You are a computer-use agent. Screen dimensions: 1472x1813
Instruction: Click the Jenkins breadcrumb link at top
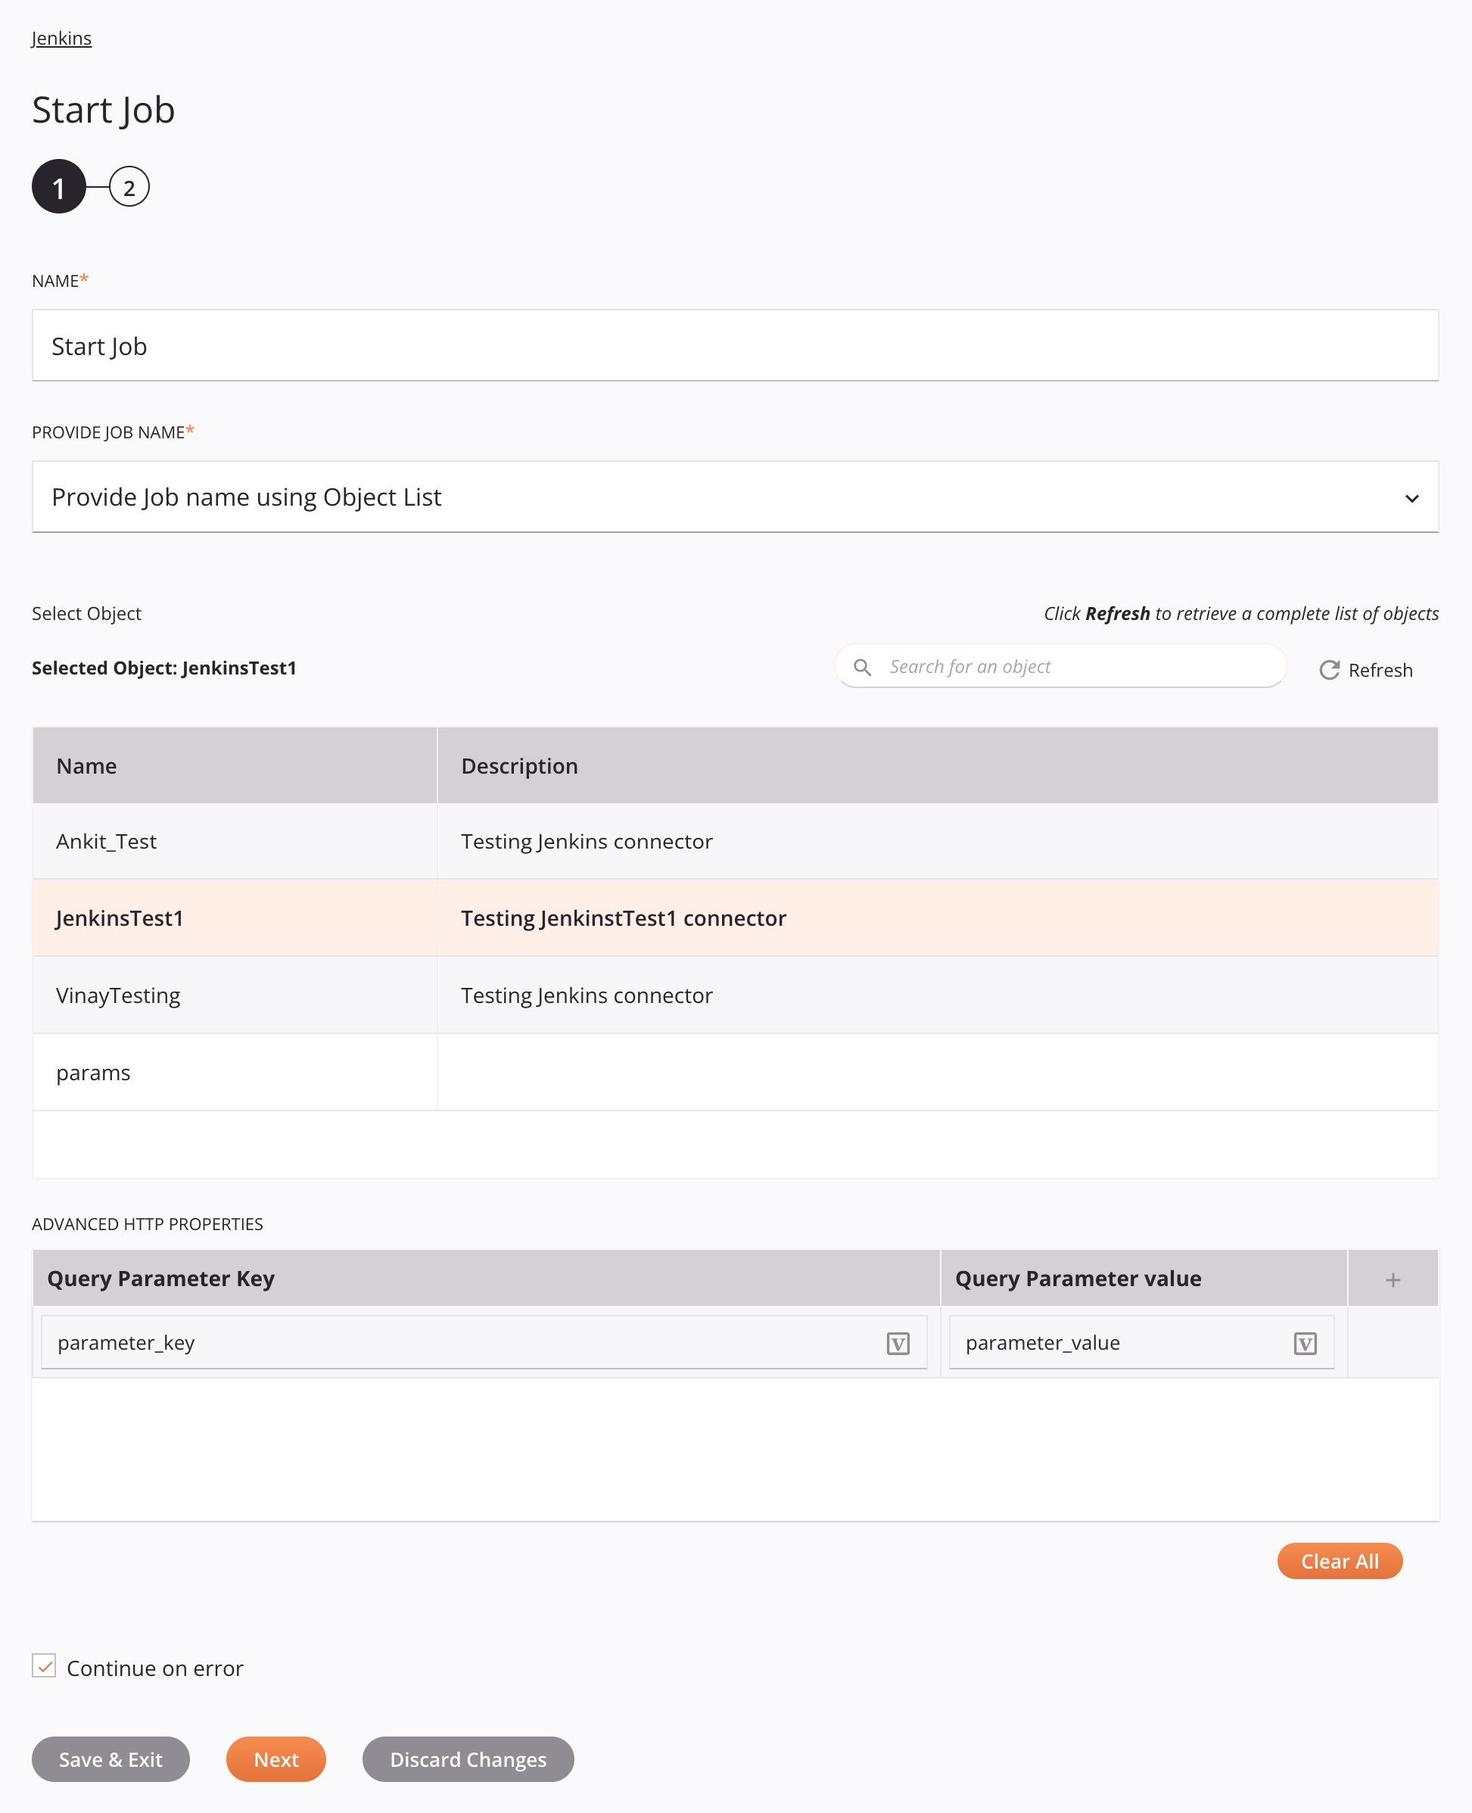click(61, 38)
